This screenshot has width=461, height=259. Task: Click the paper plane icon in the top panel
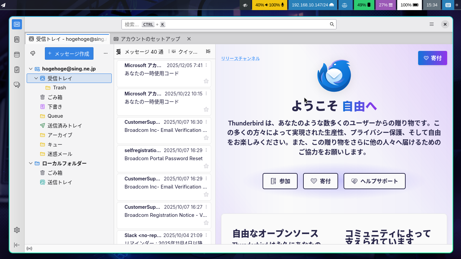pos(3,5)
